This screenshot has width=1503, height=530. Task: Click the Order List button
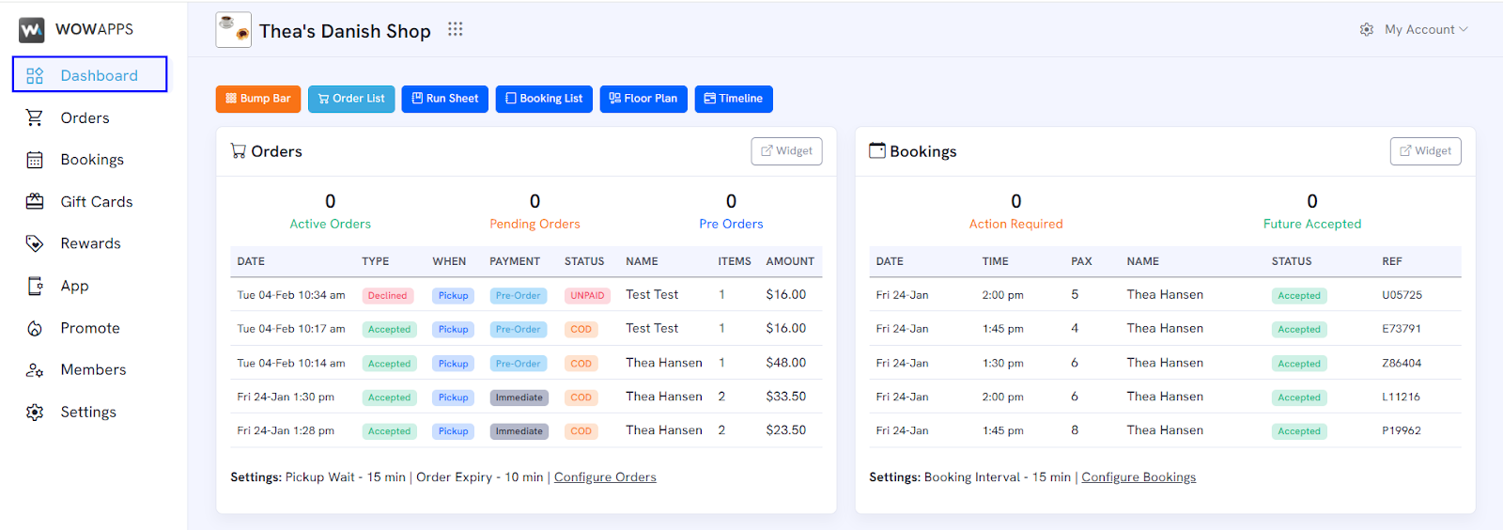pos(351,99)
